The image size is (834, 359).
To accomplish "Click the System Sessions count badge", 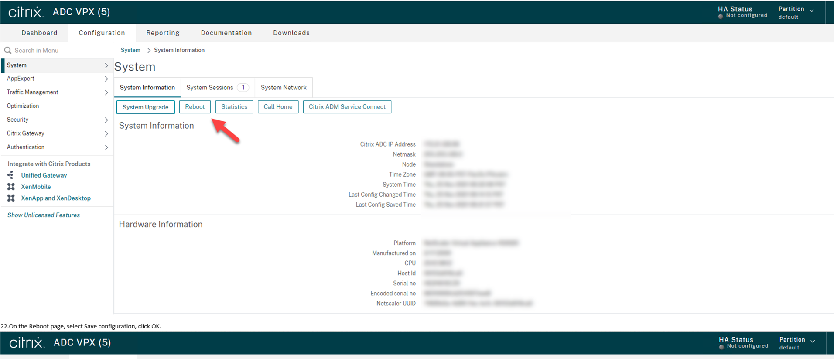I will pyautogui.click(x=243, y=88).
